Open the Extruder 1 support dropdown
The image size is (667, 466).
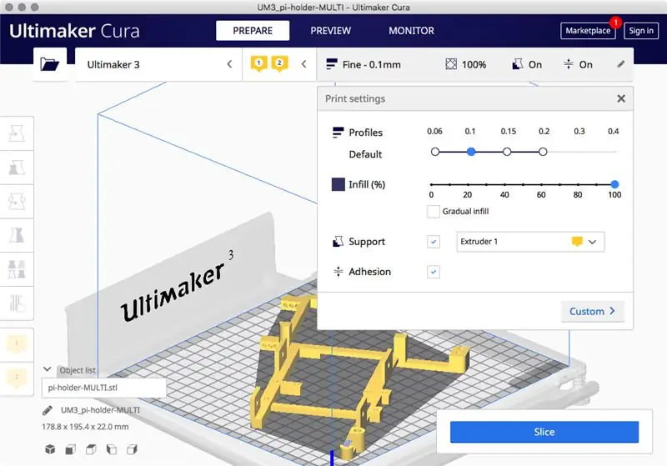point(530,242)
